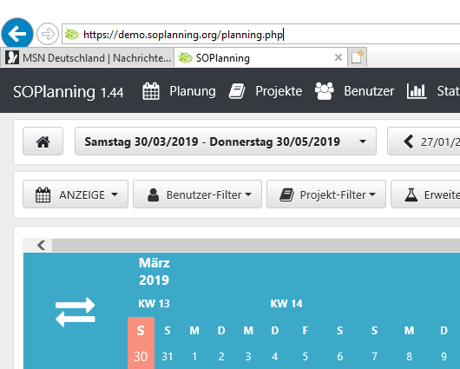Open the home icon button
The height and width of the screenshot is (369, 460).
tap(43, 142)
